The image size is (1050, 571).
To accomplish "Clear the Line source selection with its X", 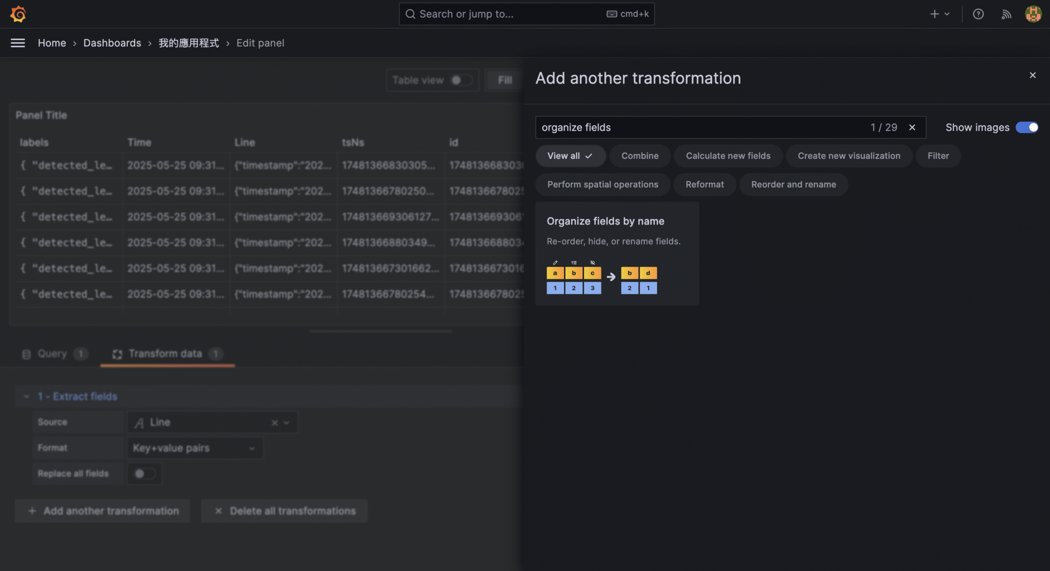I will click(274, 422).
